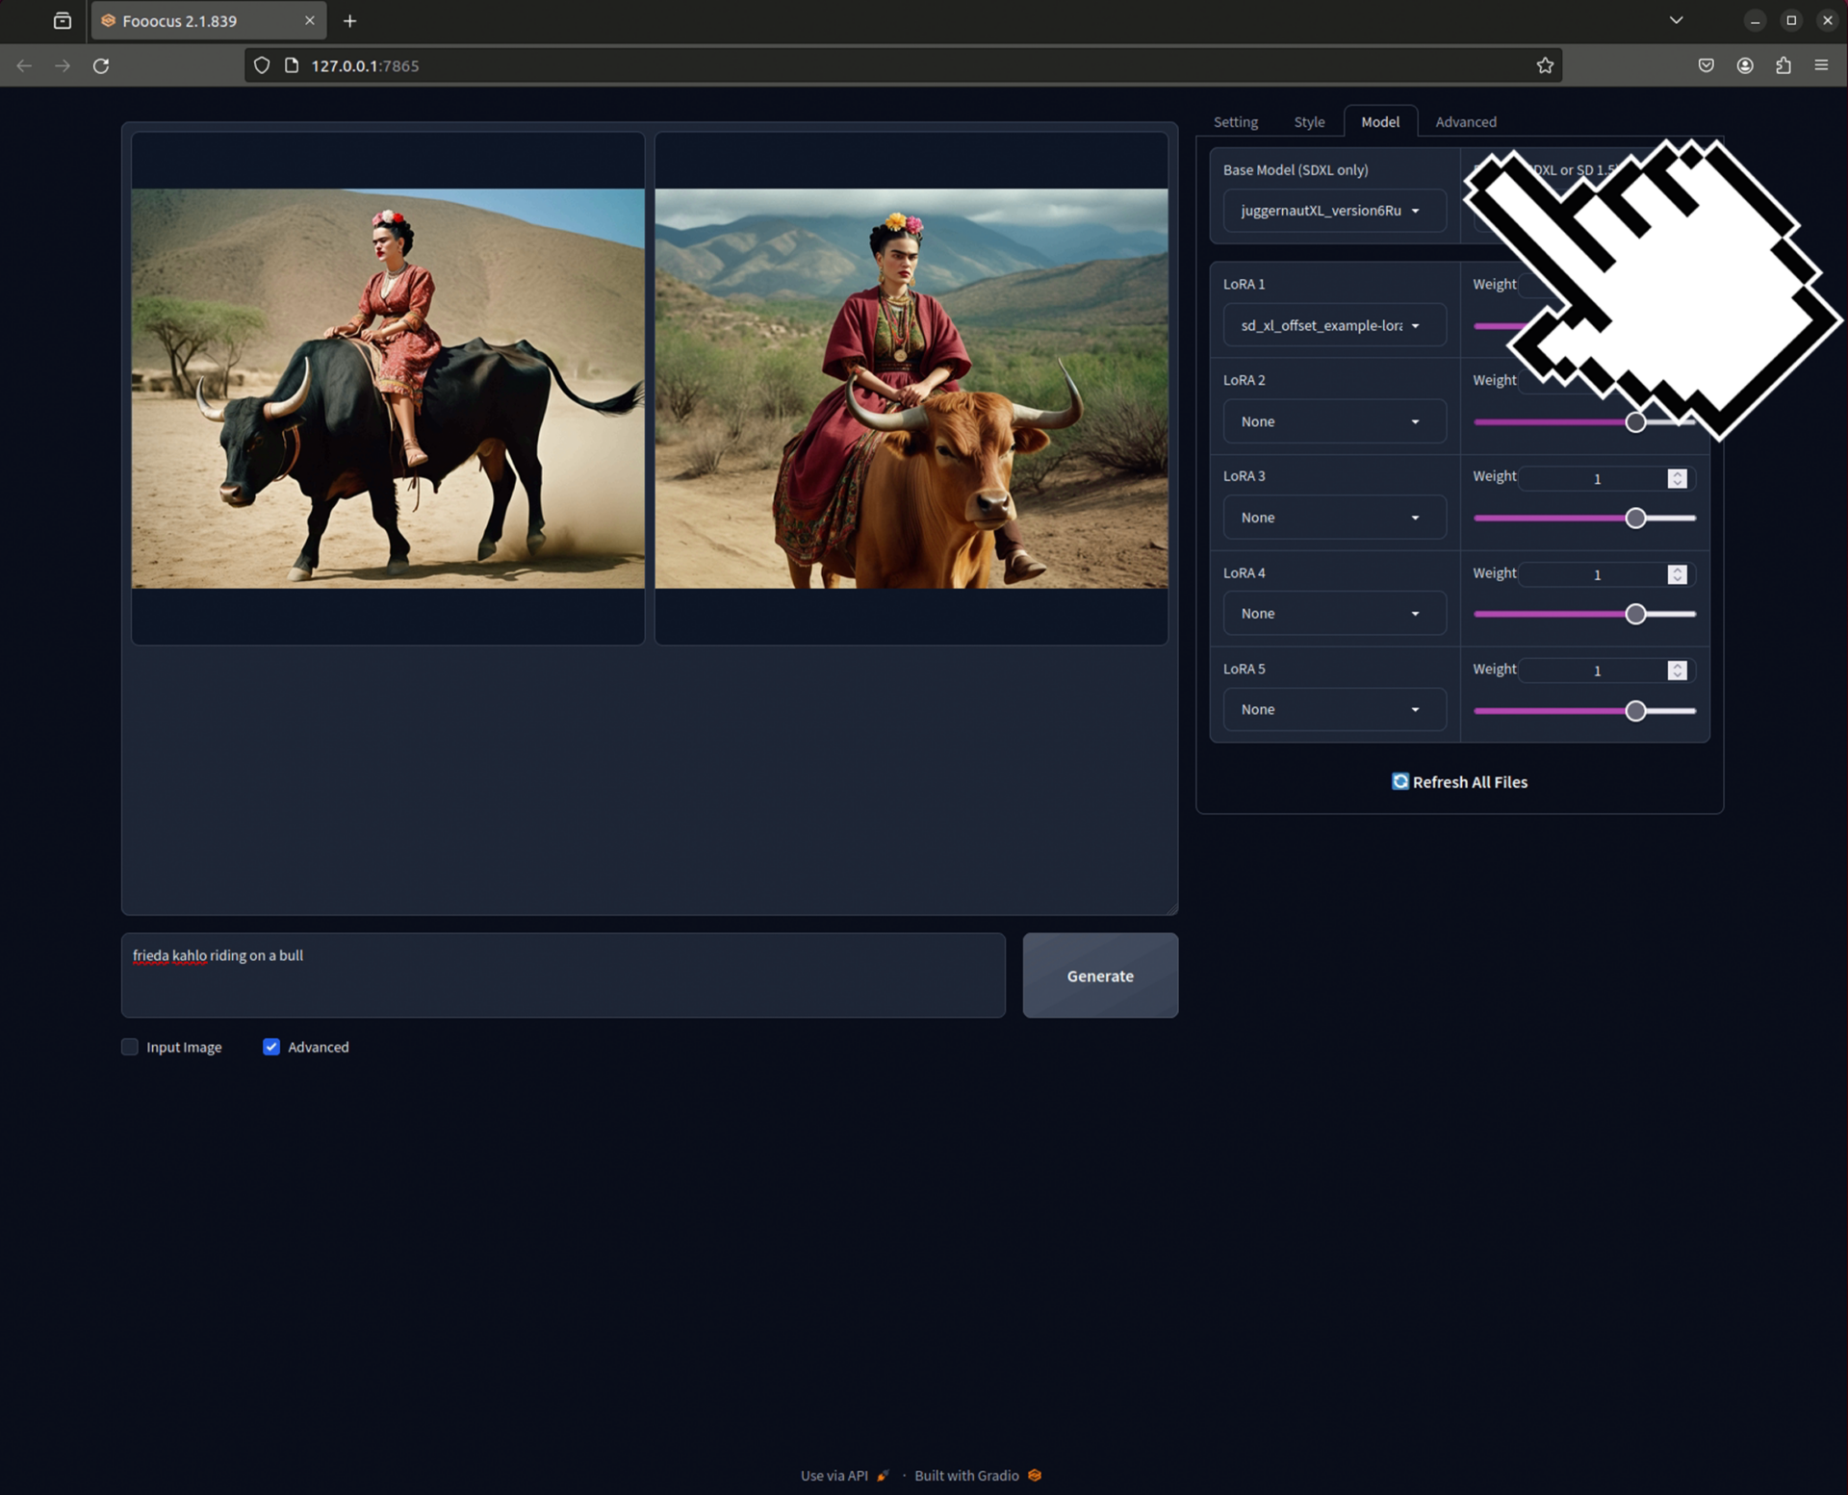Open a new browser tab

pyautogui.click(x=349, y=20)
